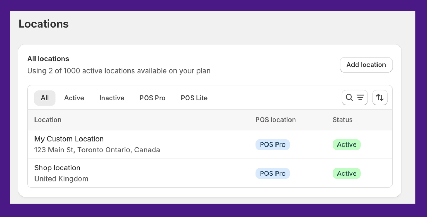Click the POS location column header
Image resolution: width=427 pixels, height=217 pixels.
(x=275, y=120)
